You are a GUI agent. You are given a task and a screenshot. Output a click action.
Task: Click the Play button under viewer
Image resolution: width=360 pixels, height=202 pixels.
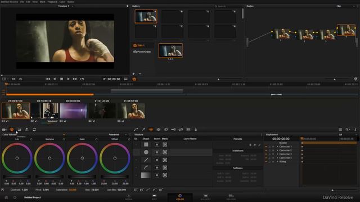pyautogui.click(x=68, y=79)
